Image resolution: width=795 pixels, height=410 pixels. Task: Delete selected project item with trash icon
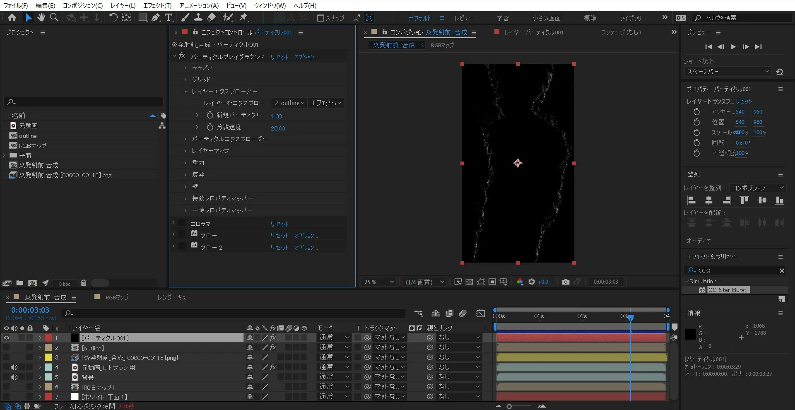coord(83,283)
